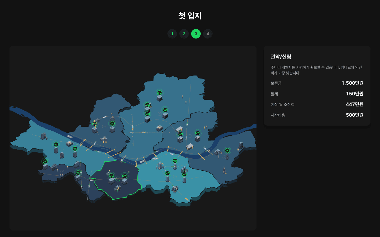This screenshot has width=380, height=237.
Task: Click dashed green target circle in the outlined district
Action: click(x=118, y=179)
